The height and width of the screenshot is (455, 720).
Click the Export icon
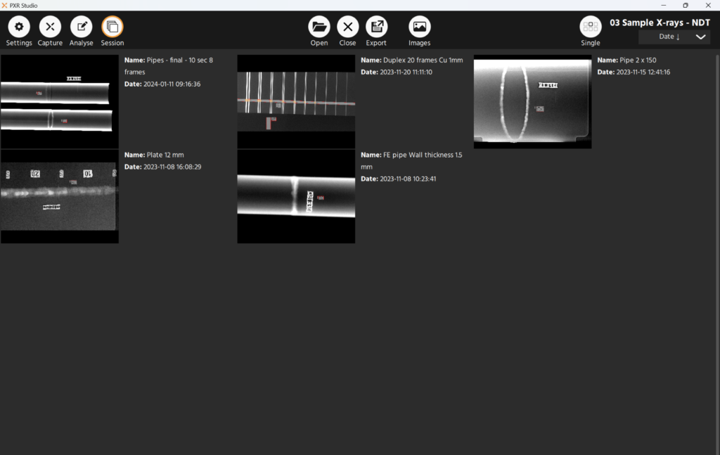point(376,27)
